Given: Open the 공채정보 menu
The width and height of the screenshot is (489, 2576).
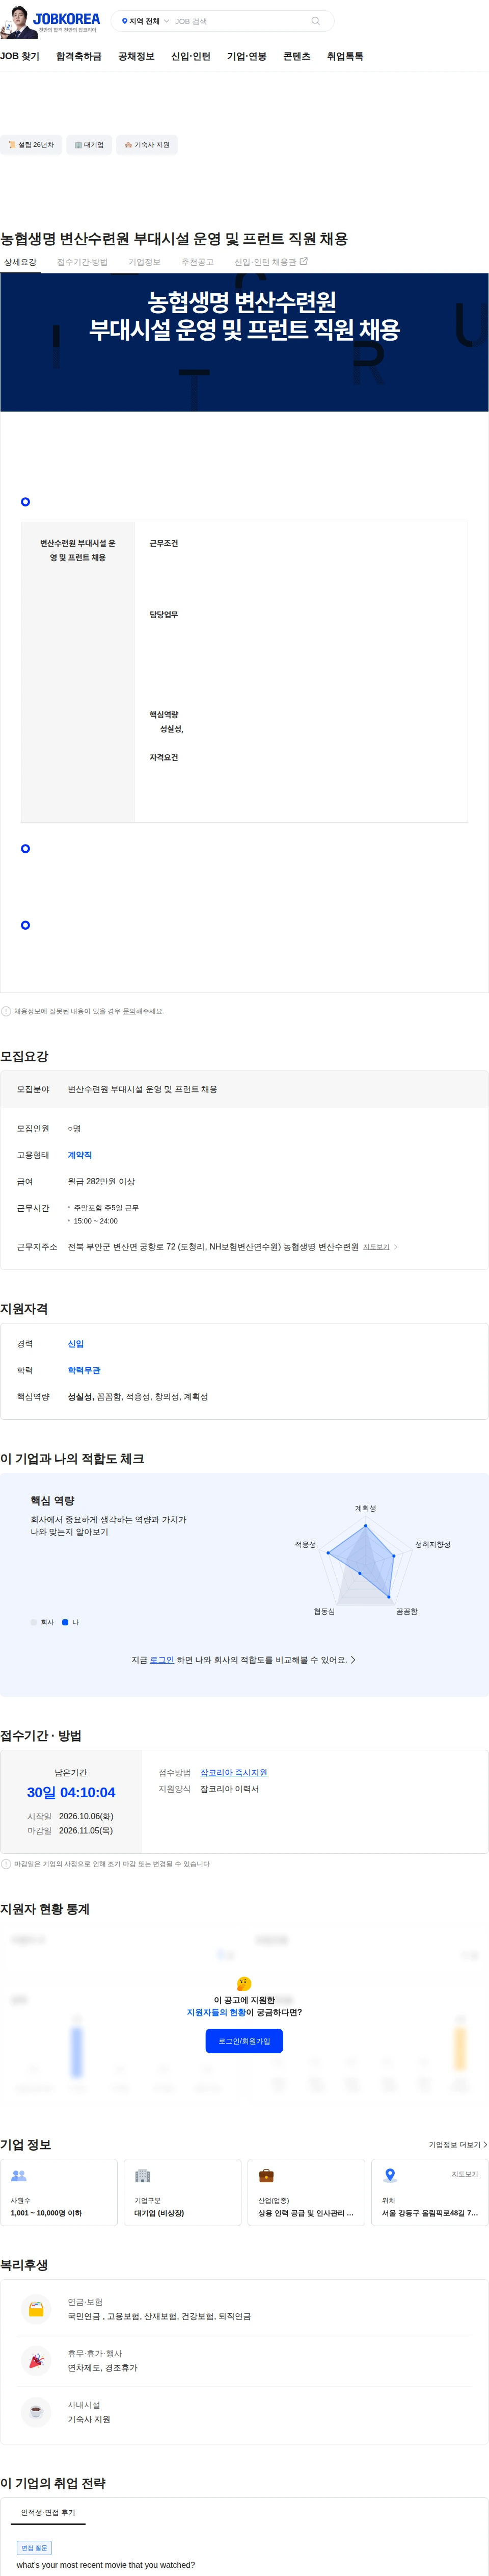Looking at the screenshot, I should coord(135,56).
